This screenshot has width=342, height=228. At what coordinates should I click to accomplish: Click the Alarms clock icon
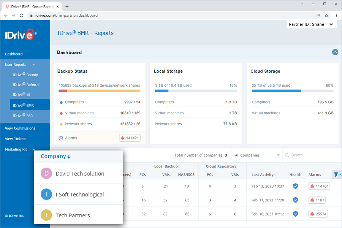point(61,138)
